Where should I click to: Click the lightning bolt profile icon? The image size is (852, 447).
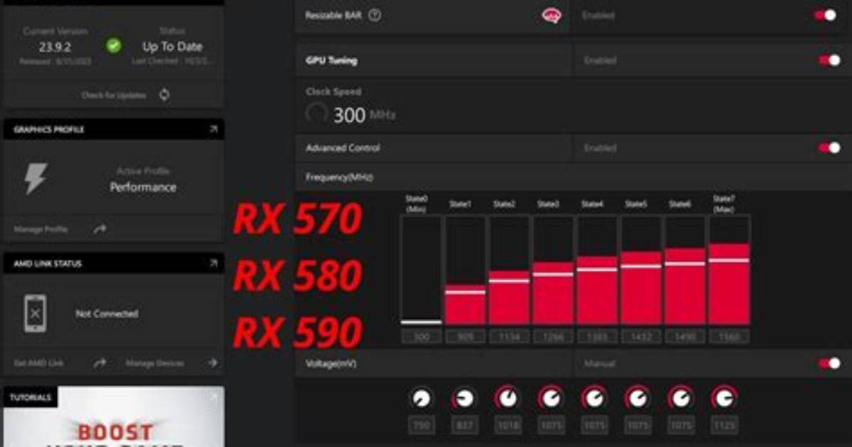[x=36, y=178]
